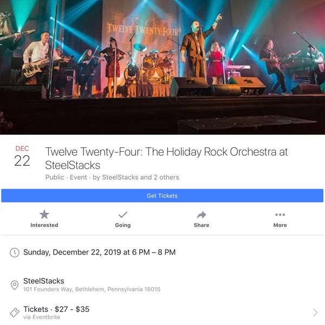Open the SteelStacks venue name
Image resolution: width=325 pixels, height=325 pixels.
point(44,281)
